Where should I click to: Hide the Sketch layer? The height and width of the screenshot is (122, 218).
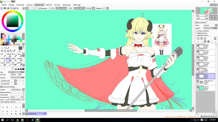pyautogui.click(x=197, y=45)
